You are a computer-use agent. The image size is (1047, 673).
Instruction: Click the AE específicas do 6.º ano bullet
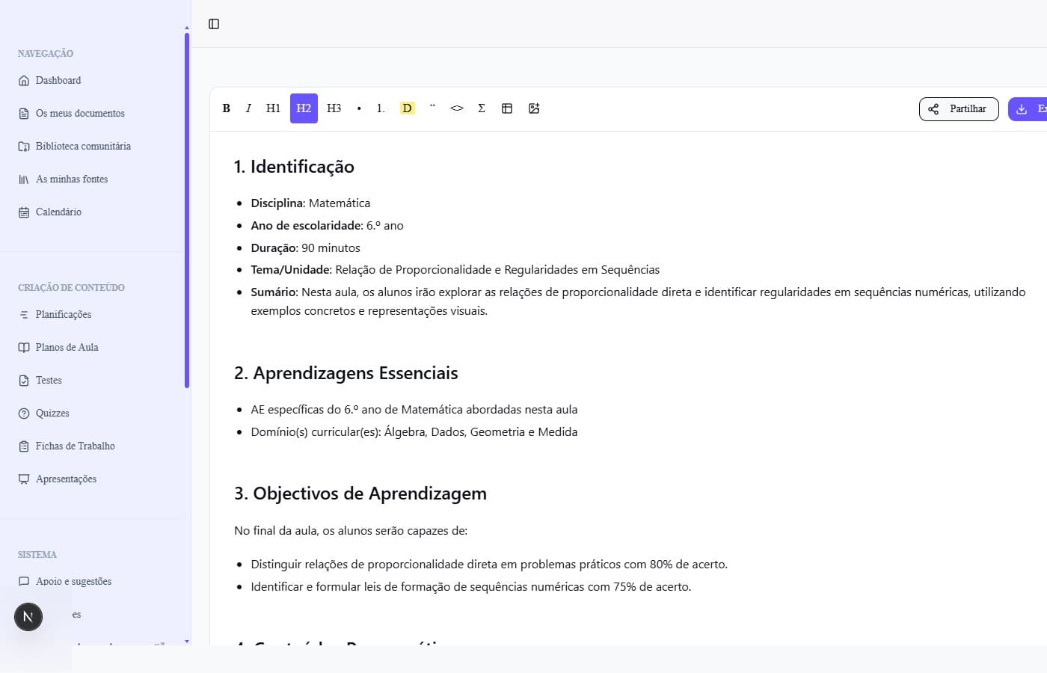(x=414, y=410)
